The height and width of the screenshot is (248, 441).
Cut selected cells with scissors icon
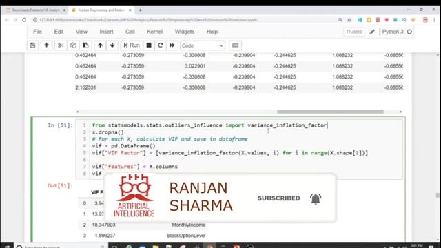[61, 45]
